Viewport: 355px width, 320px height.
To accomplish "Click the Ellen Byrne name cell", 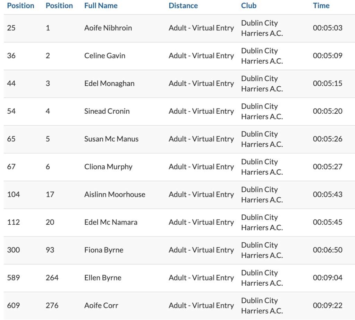I will (x=103, y=278).
